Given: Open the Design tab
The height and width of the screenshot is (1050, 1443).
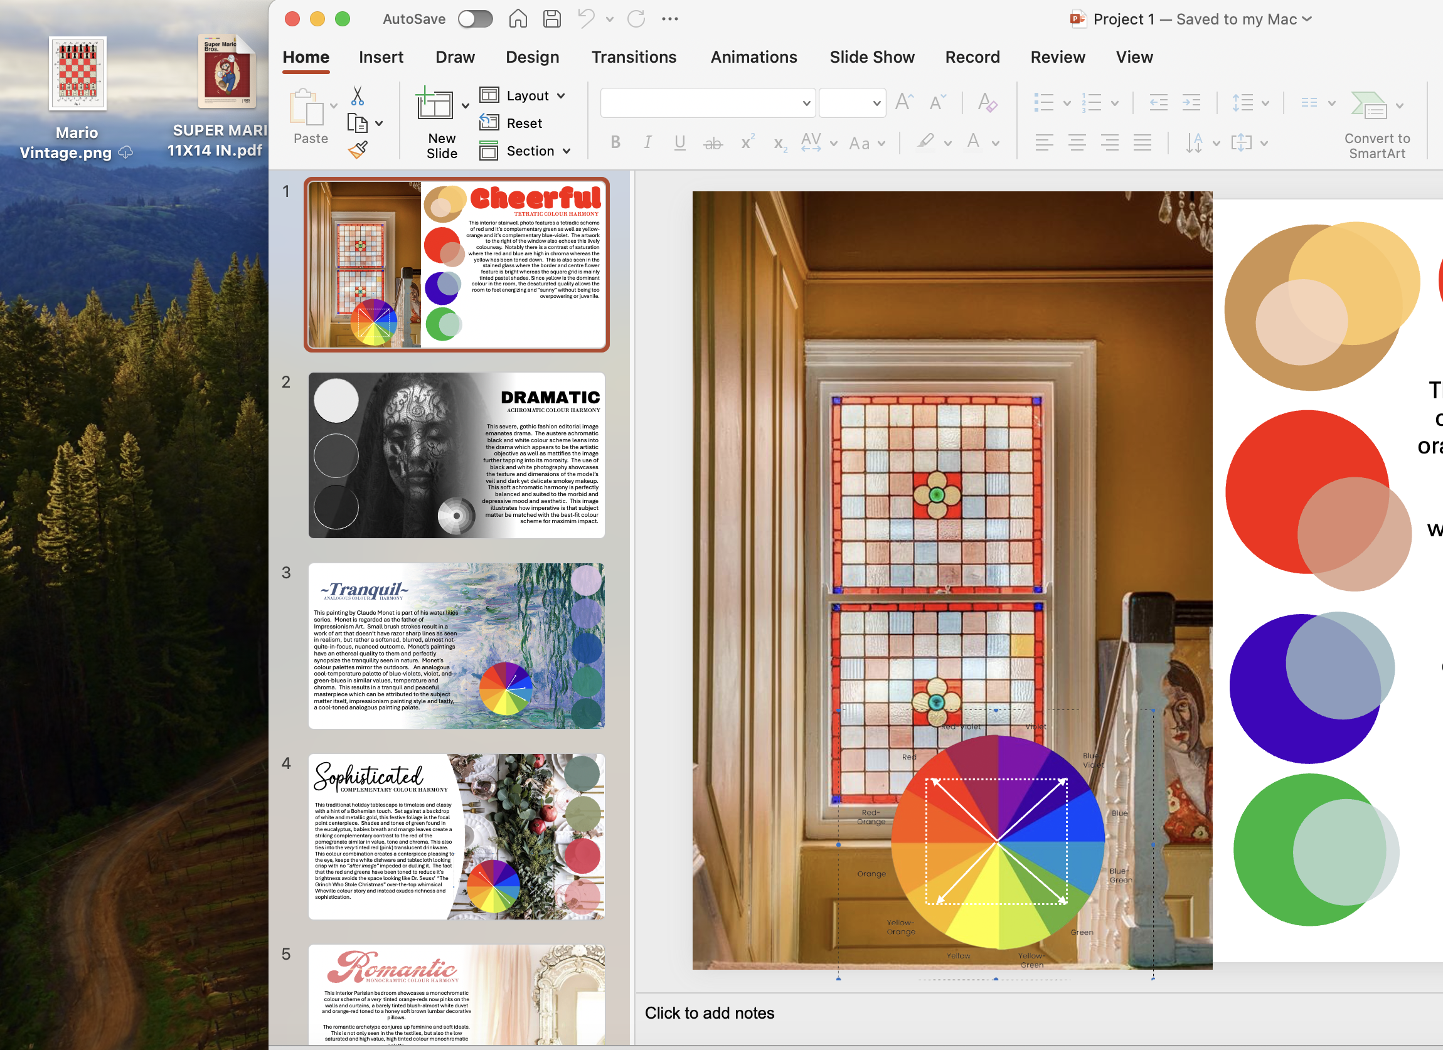Looking at the screenshot, I should (533, 57).
